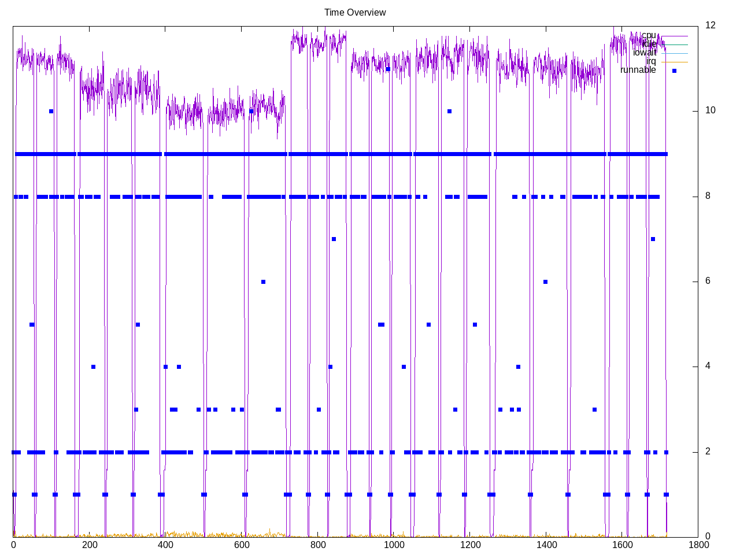Click the blue runnable legend marker
This screenshot has height=555, width=740.
pyautogui.click(x=674, y=71)
